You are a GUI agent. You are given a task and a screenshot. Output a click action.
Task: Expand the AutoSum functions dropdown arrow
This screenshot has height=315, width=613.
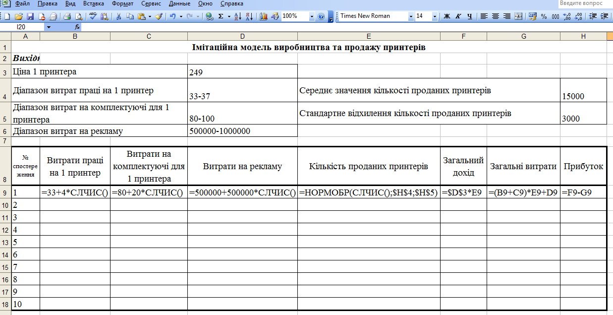pyautogui.click(x=228, y=16)
